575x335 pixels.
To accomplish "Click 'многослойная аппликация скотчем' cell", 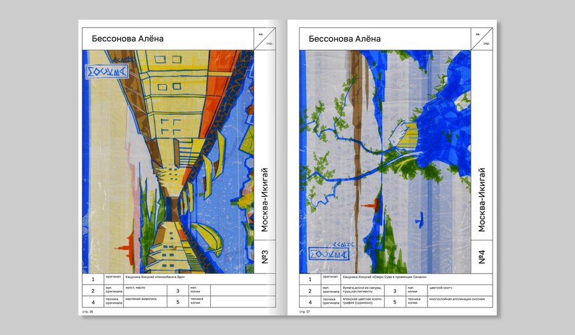I will (x=460, y=301).
